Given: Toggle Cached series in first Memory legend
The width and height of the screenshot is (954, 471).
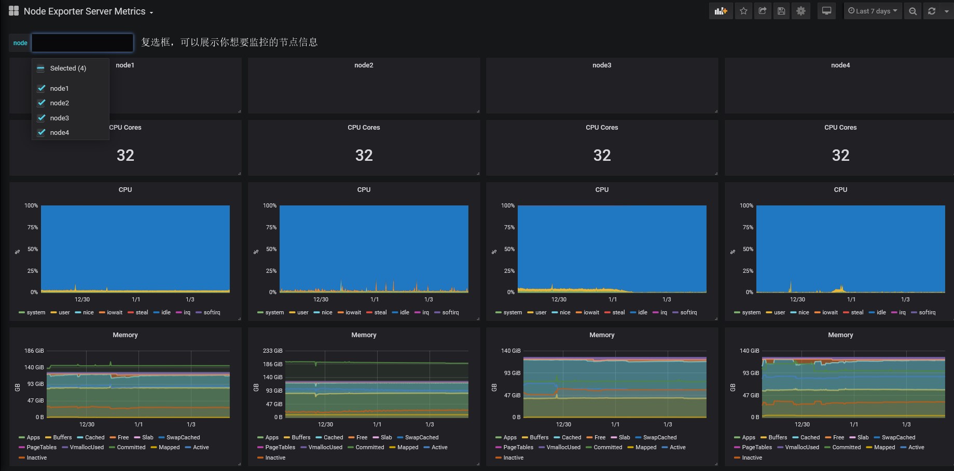Looking at the screenshot, I should pos(95,437).
